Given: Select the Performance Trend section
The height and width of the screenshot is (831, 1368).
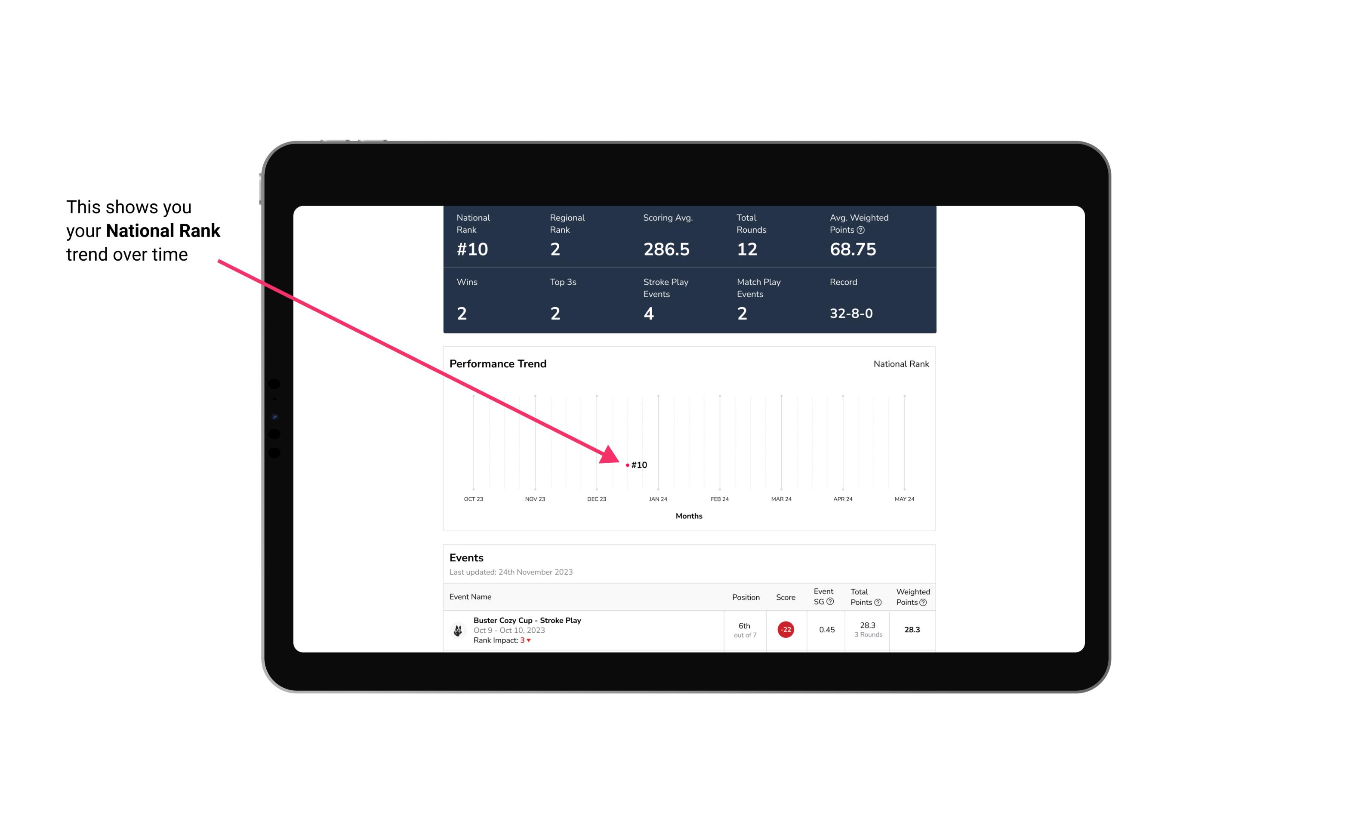Looking at the screenshot, I should [689, 440].
